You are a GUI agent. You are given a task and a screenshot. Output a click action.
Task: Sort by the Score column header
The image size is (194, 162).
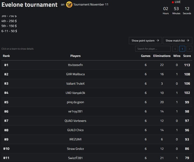(187, 56)
